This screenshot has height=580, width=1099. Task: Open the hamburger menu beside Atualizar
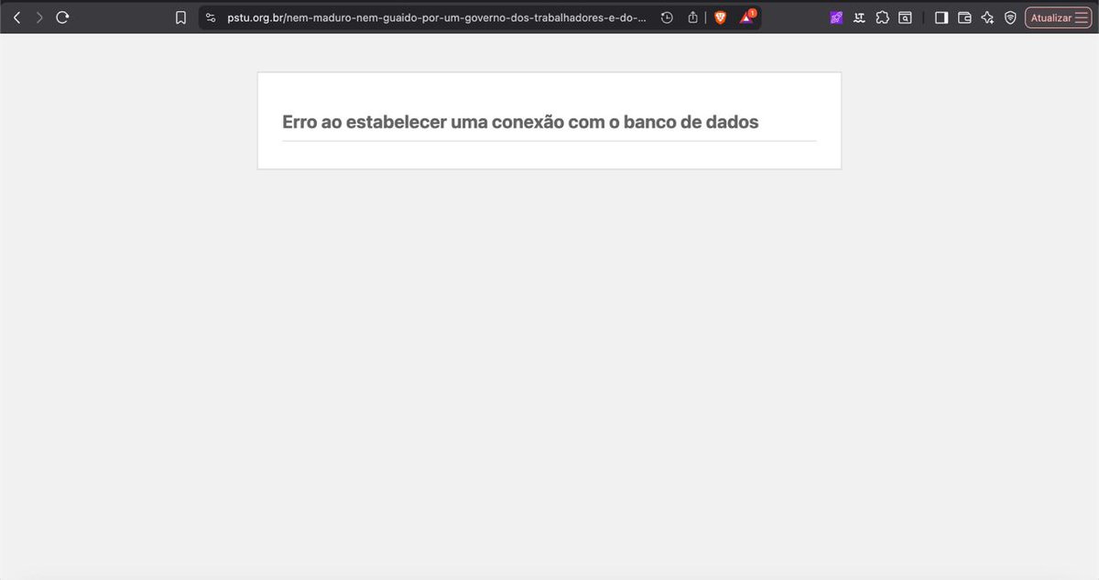[x=1082, y=17]
